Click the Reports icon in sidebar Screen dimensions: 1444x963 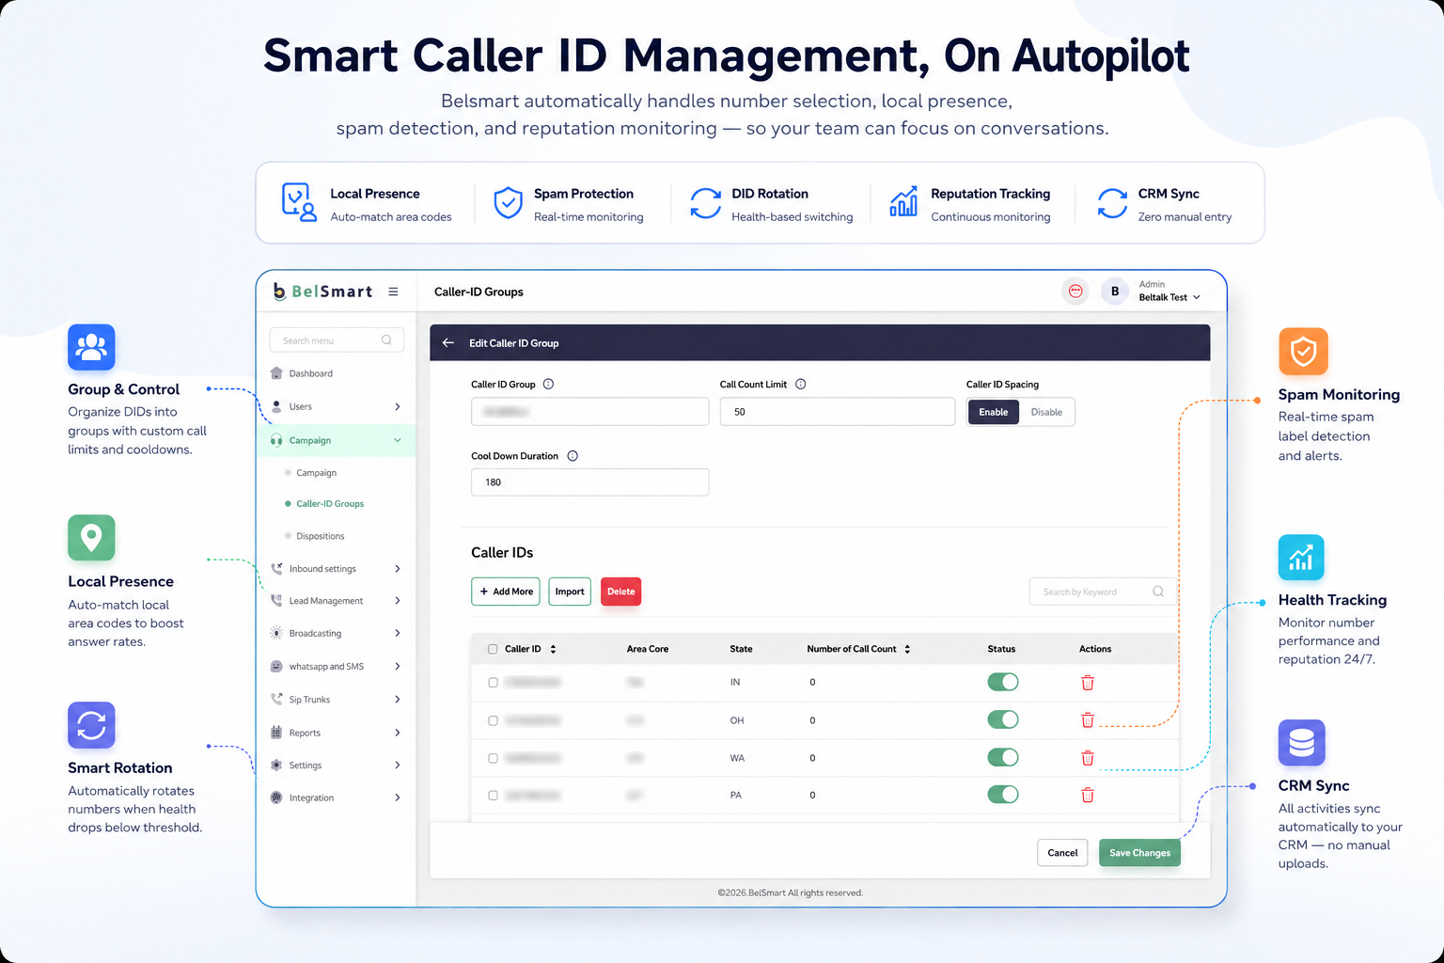coord(276,733)
